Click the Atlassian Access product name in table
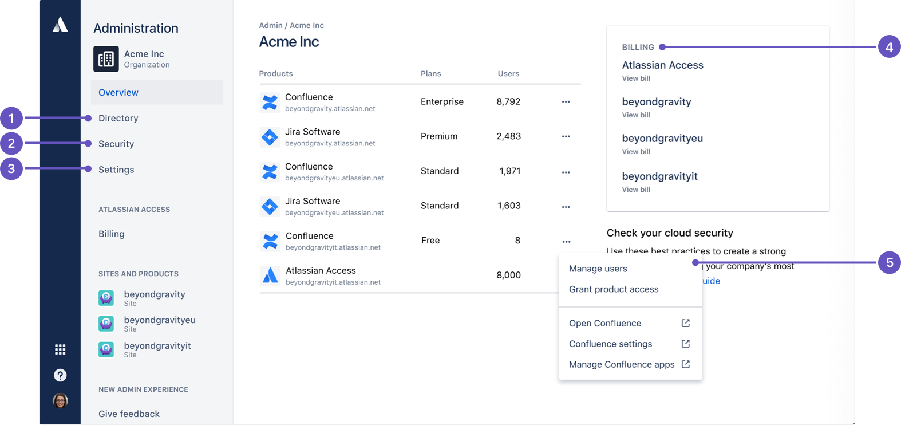Viewport: 901px width, 425px height. tap(321, 270)
